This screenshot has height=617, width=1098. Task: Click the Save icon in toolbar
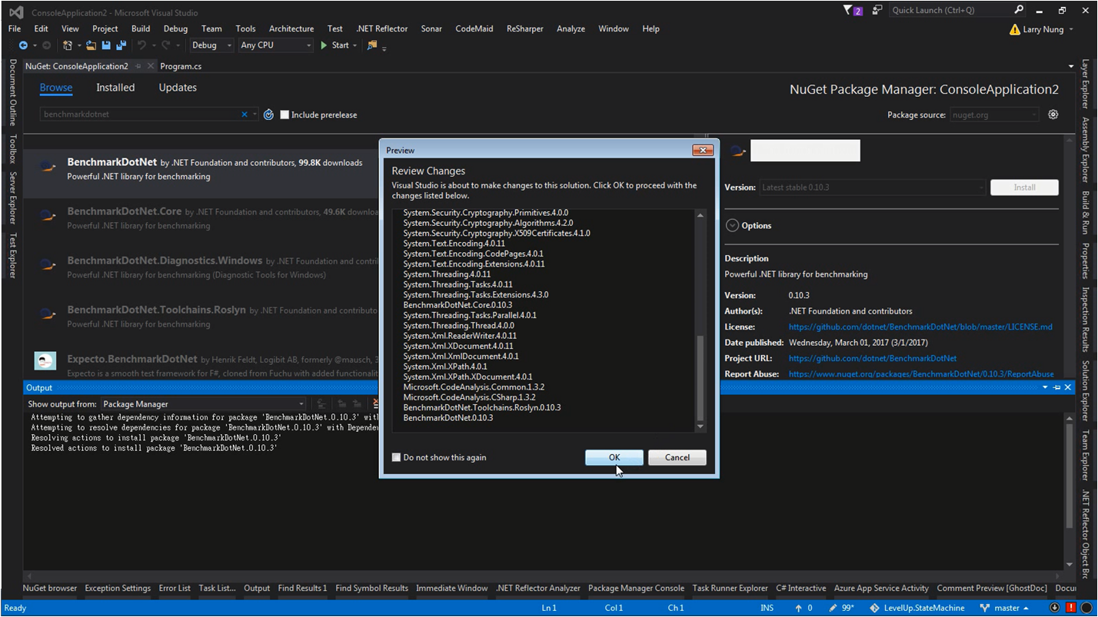click(106, 45)
